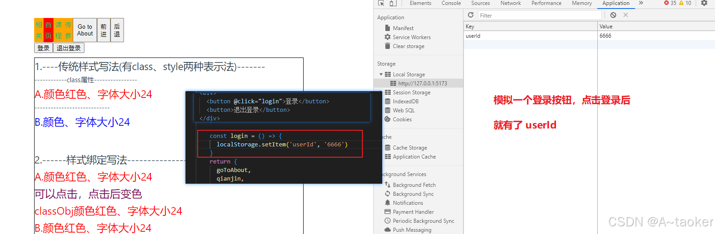Focus the storage Filter input field
The height and width of the screenshot is (234, 715).
point(539,15)
